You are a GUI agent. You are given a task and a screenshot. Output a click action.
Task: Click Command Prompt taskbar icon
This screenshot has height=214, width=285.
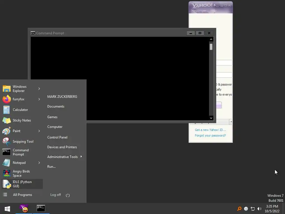coord(41,208)
